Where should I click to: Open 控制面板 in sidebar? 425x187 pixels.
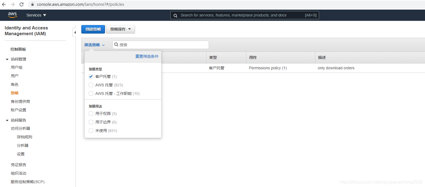click(18, 49)
